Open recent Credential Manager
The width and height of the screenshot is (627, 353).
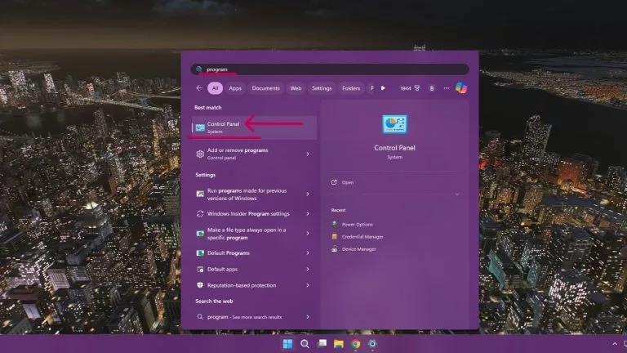pyautogui.click(x=362, y=237)
